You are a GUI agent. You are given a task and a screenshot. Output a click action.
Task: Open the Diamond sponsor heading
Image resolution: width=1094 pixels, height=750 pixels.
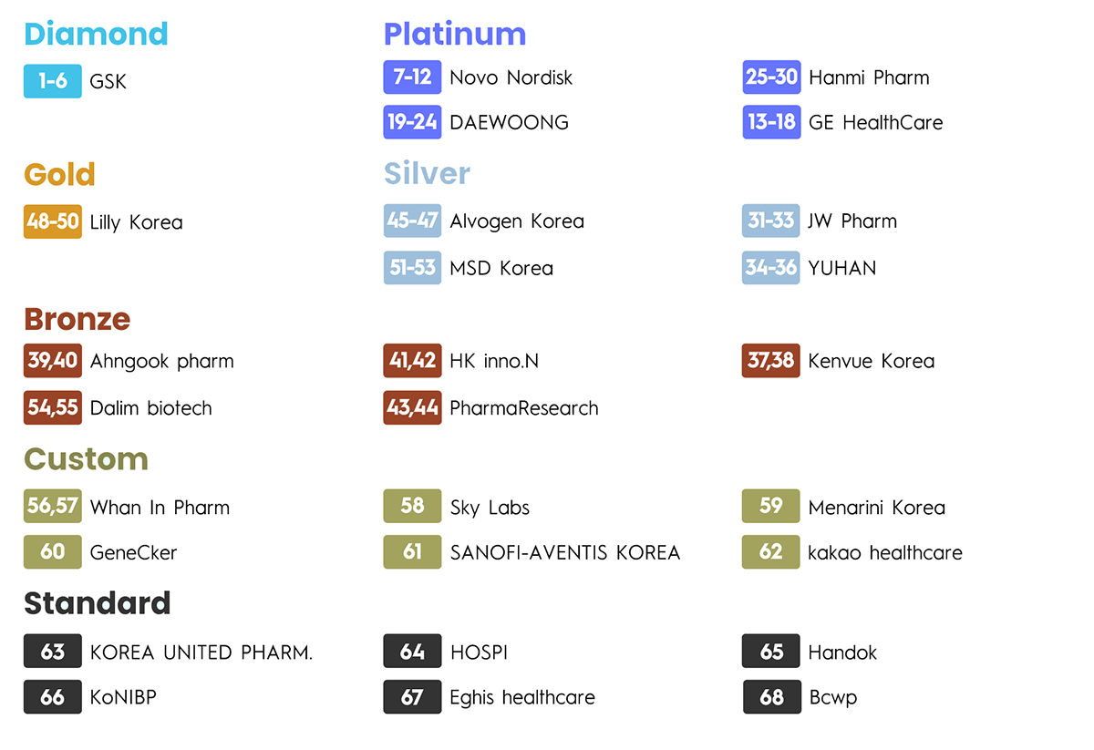coord(96,34)
